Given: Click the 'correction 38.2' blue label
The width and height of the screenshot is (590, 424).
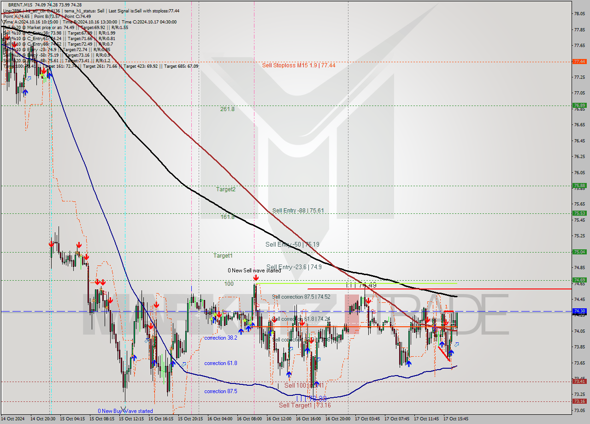Looking at the screenshot, I should (x=221, y=338).
